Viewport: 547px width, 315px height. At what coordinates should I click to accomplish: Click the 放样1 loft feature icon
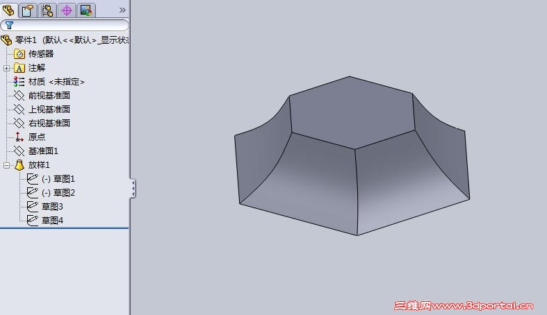[19, 165]
